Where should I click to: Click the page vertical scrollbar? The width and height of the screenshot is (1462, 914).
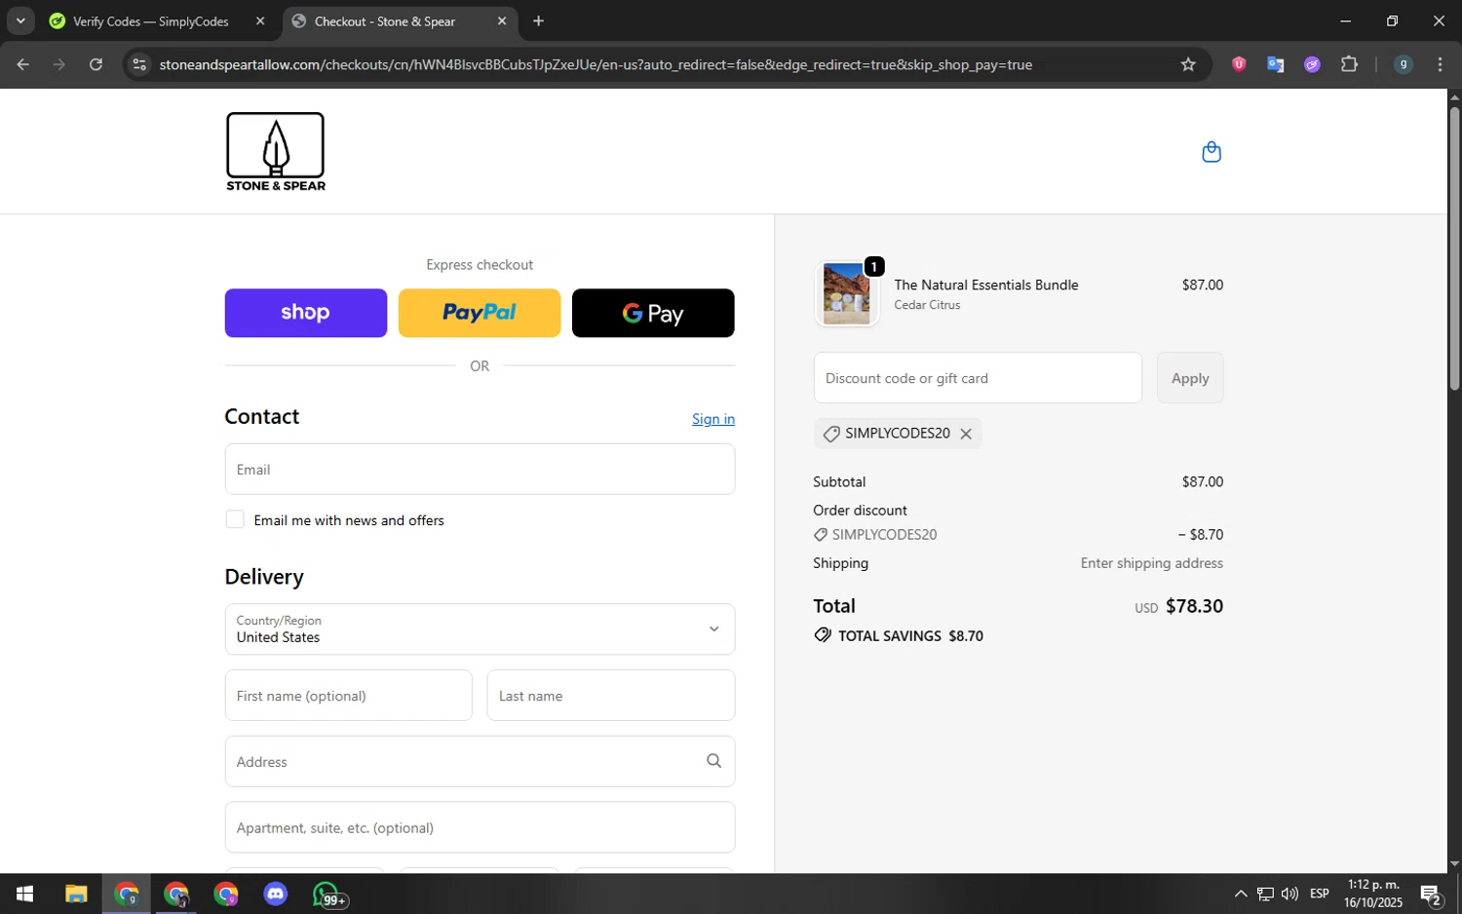1454,248
